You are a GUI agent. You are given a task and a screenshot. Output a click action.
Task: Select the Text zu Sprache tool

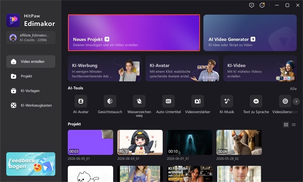click(x=256, y=101)
